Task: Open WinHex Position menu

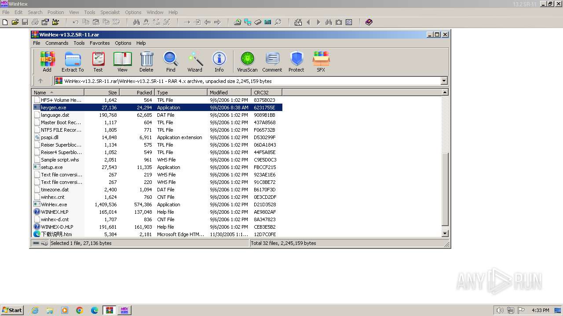Action: [55, 12]
